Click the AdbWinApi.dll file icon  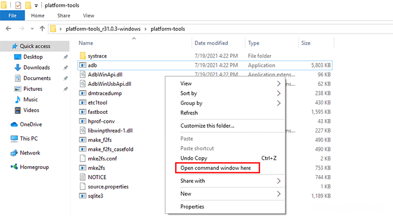coord(83,75)
